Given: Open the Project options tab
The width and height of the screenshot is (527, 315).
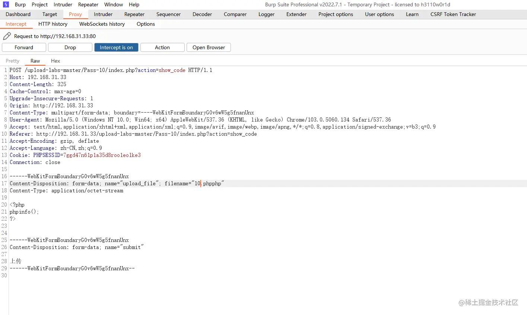Looking at the screenshot, I should click(x=336, y=14).
